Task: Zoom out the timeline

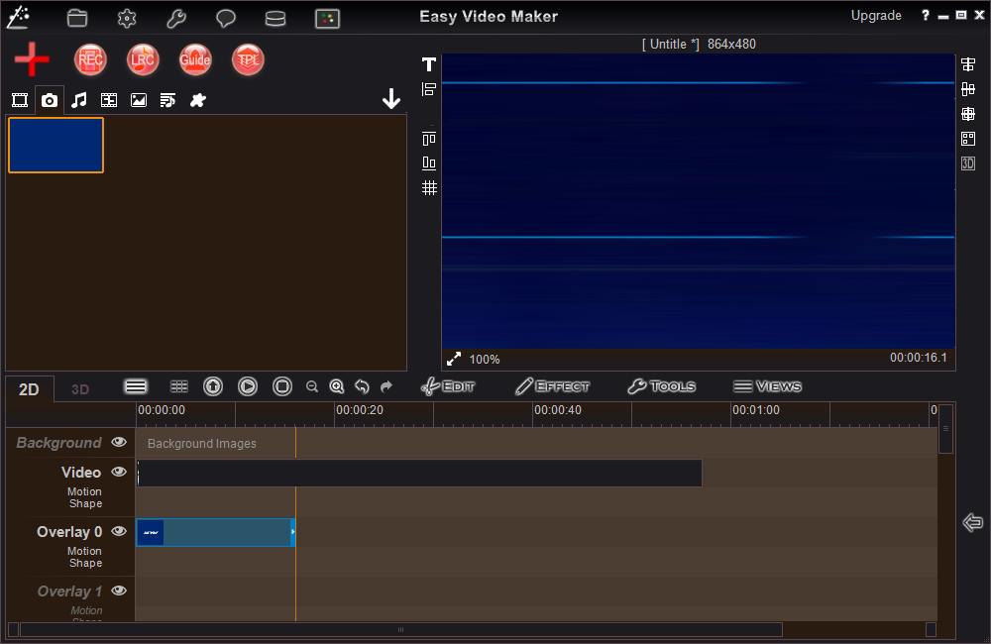Action: (x=311, y=386)
